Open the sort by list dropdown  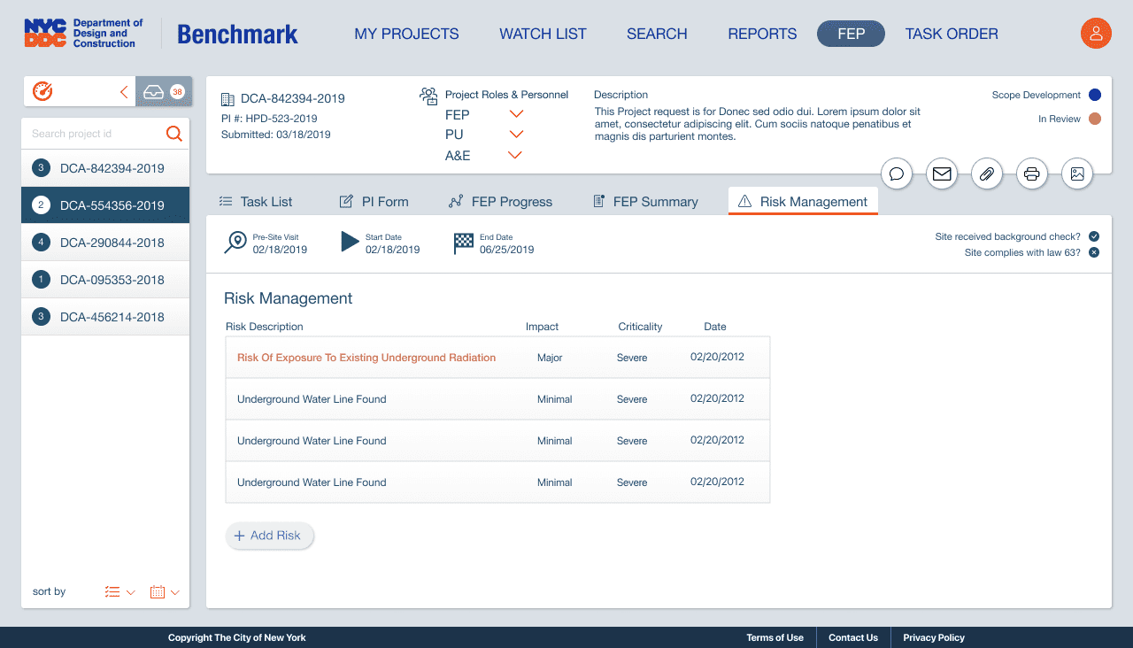[119, 592]
